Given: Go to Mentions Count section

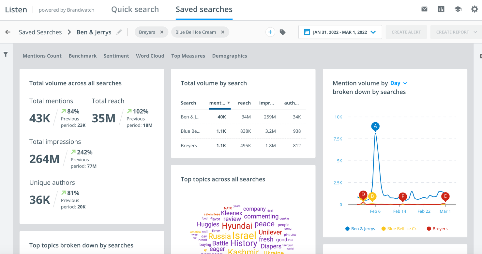Looking at the screenshot, I should [42, 56].
